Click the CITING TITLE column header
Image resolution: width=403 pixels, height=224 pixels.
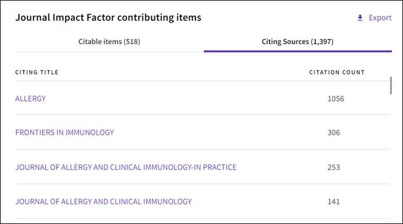tap(37, 72)
